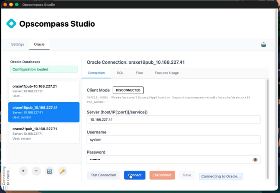Click the plus icon to add database
Viewport: 280px width, 193px height.
[x=23, y=171]
